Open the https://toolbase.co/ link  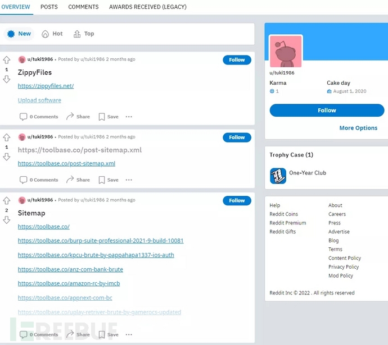pyautogui.click(x=43, y=227)
